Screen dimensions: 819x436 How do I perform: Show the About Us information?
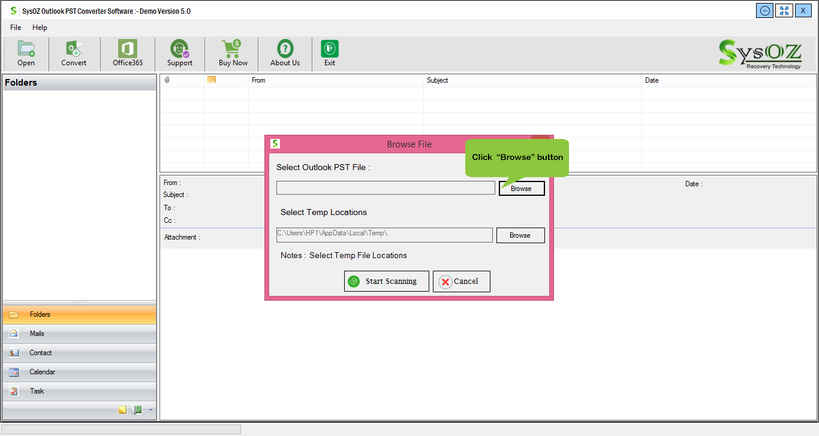(x=285, y=54)
